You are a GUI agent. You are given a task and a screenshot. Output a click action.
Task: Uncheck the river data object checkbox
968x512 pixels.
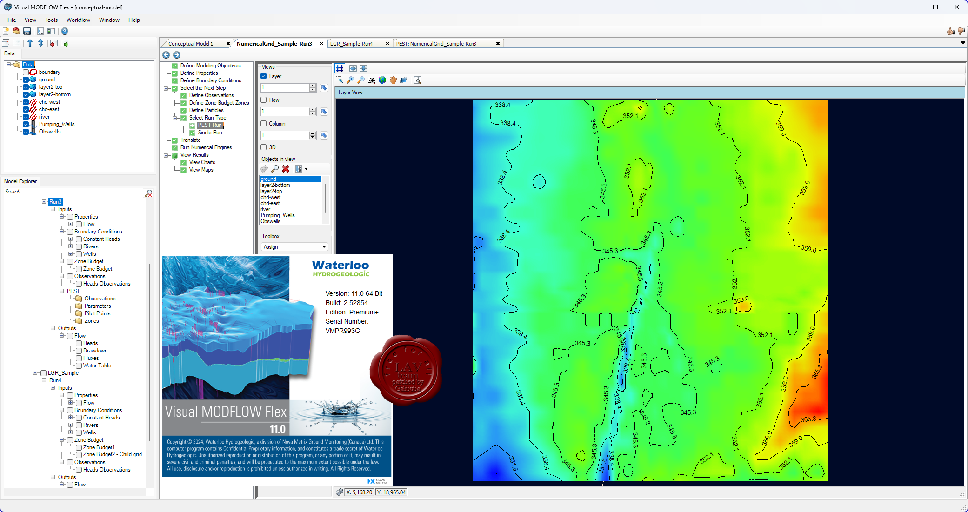[x=26, y=117]
